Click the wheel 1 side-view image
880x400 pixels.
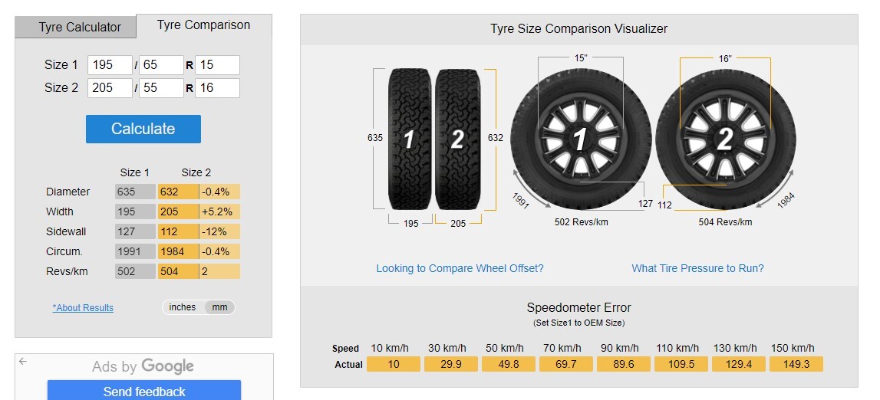pos(580,139)
